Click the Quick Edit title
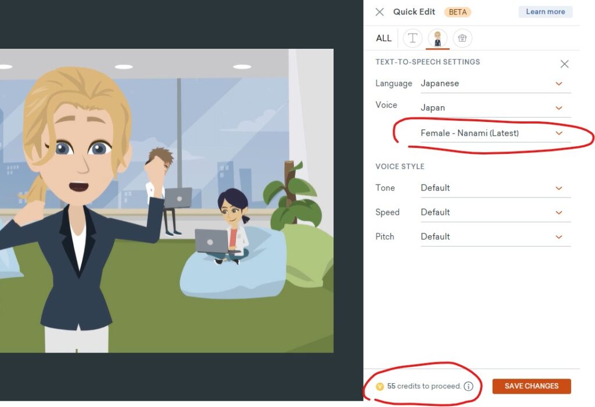The height and width of the screenshot is (407, 595). pos(414,12)
